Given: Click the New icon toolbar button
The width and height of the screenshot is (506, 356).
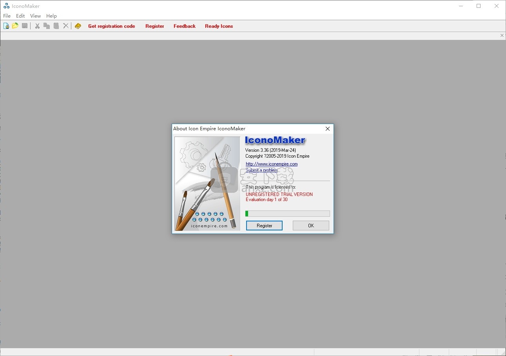Looking at the screenshot, I should coord(6,26).
